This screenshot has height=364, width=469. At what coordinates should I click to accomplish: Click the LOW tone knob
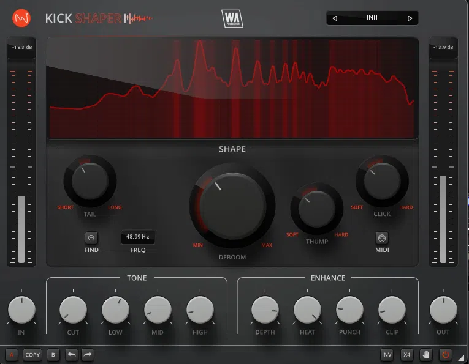(115, 310)
